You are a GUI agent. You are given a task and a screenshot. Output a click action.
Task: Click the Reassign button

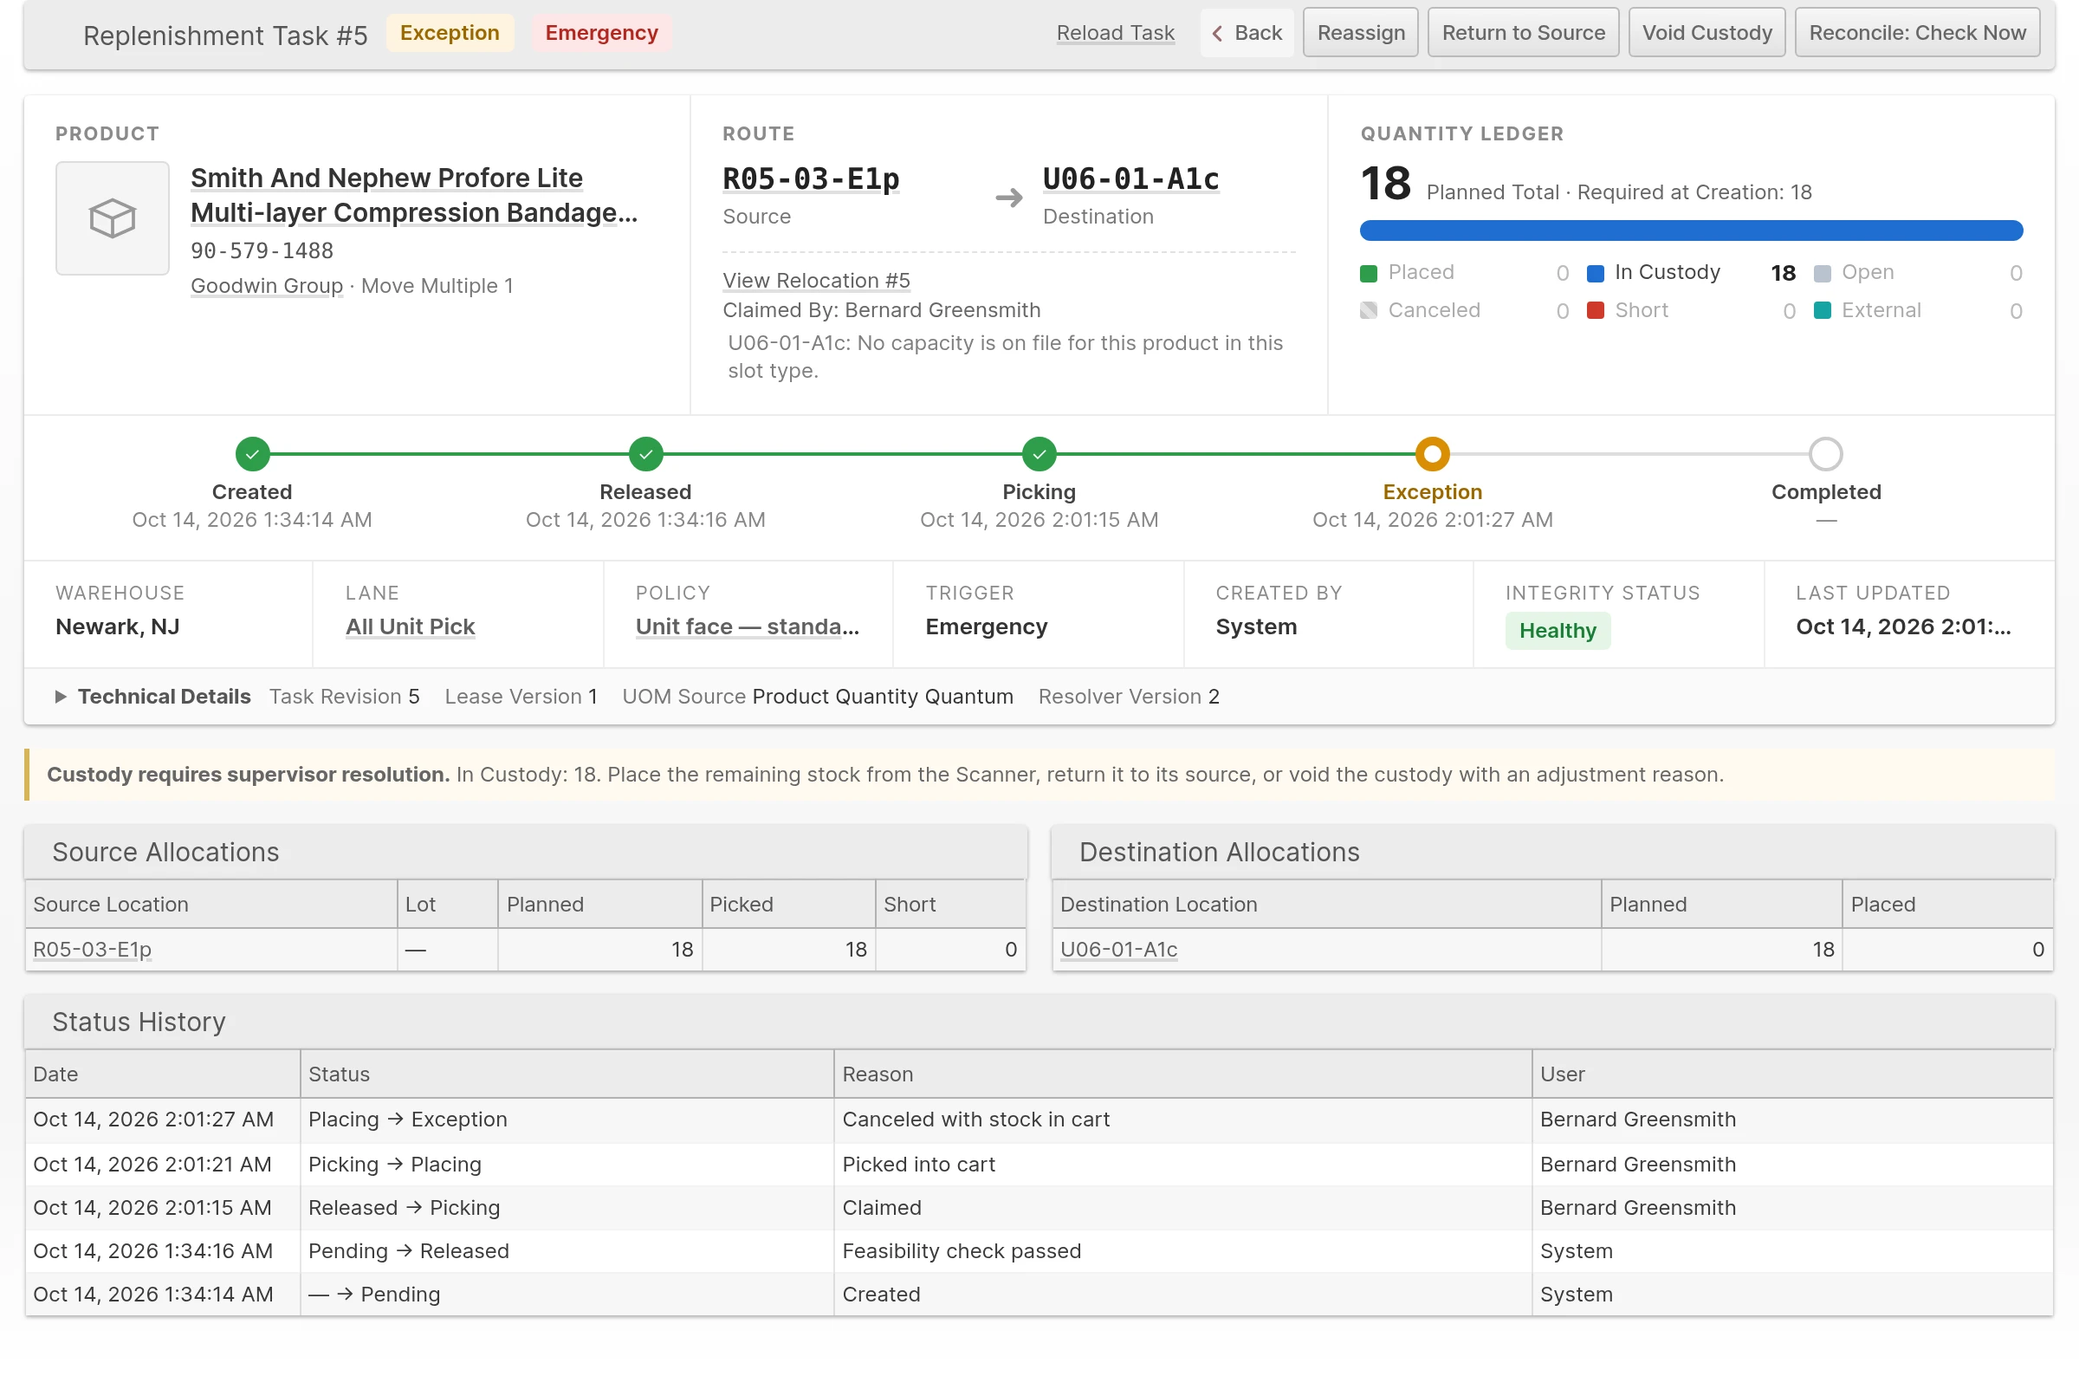(x=1361, y=33)
